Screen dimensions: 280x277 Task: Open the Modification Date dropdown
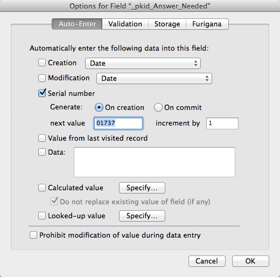pos(154,78)
